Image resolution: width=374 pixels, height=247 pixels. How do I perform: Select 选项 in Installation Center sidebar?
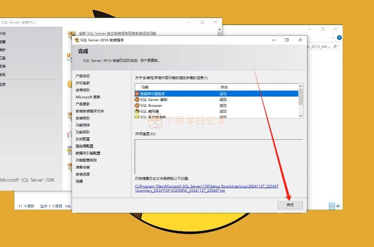[3, 84]
